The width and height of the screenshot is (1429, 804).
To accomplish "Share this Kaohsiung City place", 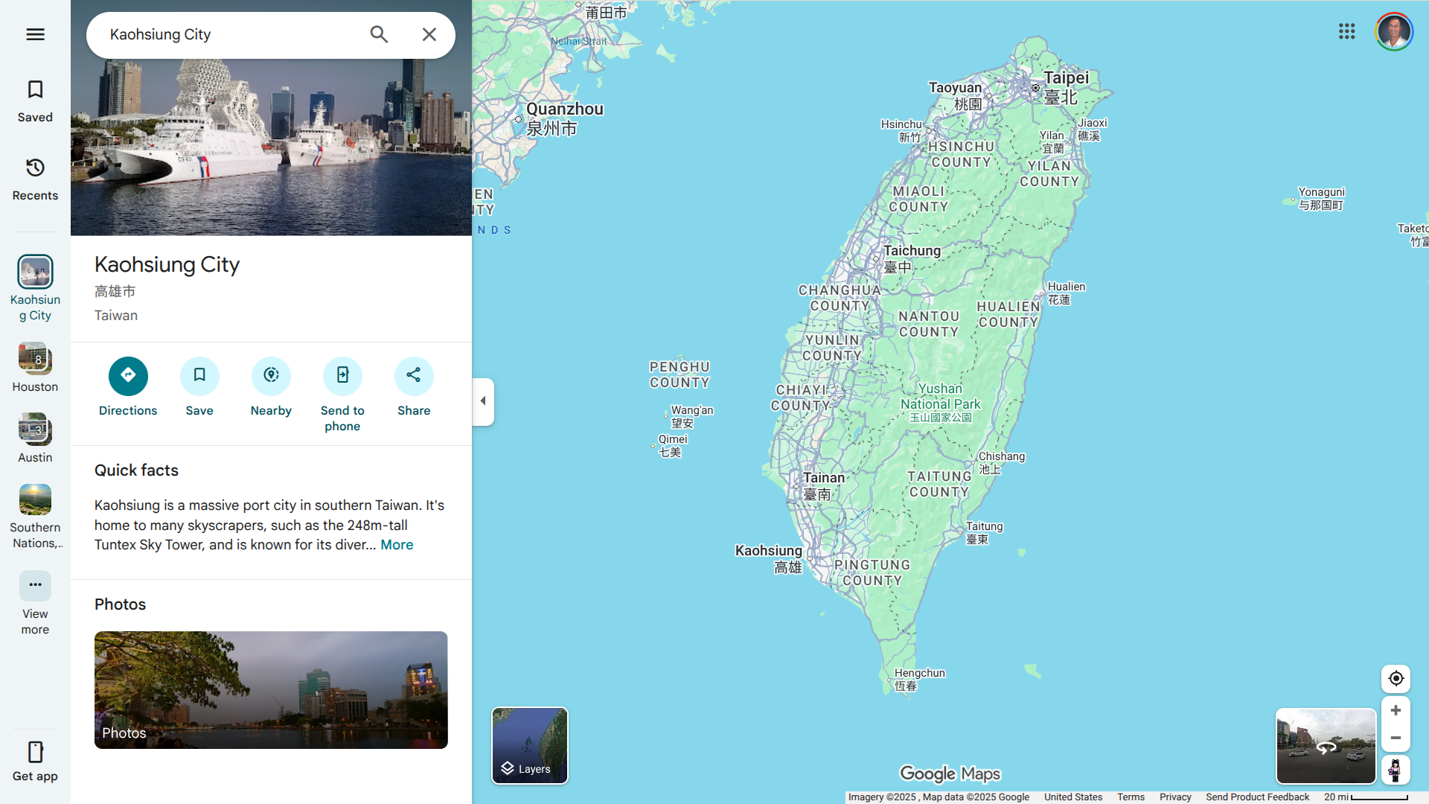I will click(414, 376).
